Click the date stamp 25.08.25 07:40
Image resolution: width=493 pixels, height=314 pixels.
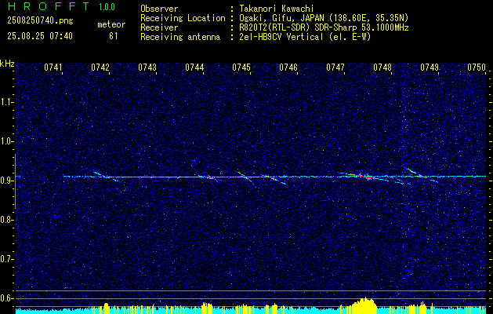[40, 36]
